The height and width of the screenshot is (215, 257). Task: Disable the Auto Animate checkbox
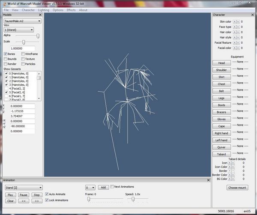(47, 194)
